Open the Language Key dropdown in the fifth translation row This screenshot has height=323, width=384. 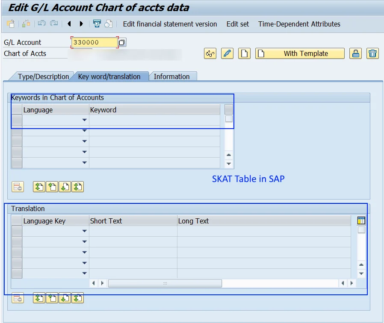pos(85,273)
